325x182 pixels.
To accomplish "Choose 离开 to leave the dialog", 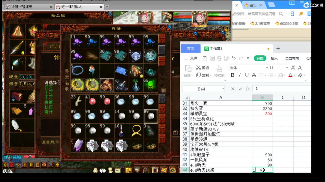I will [48, 112].
